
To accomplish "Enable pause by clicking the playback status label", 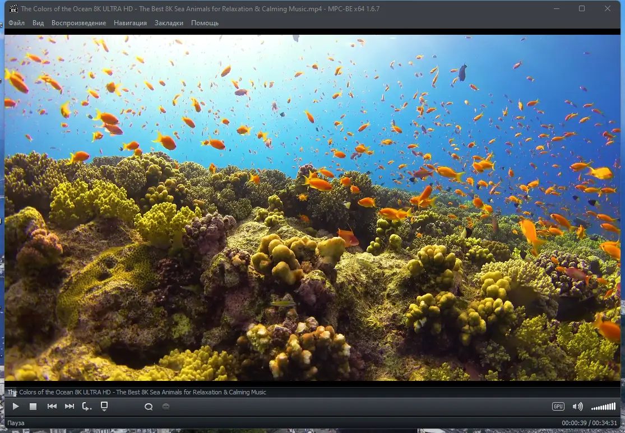I will [15, 424].
